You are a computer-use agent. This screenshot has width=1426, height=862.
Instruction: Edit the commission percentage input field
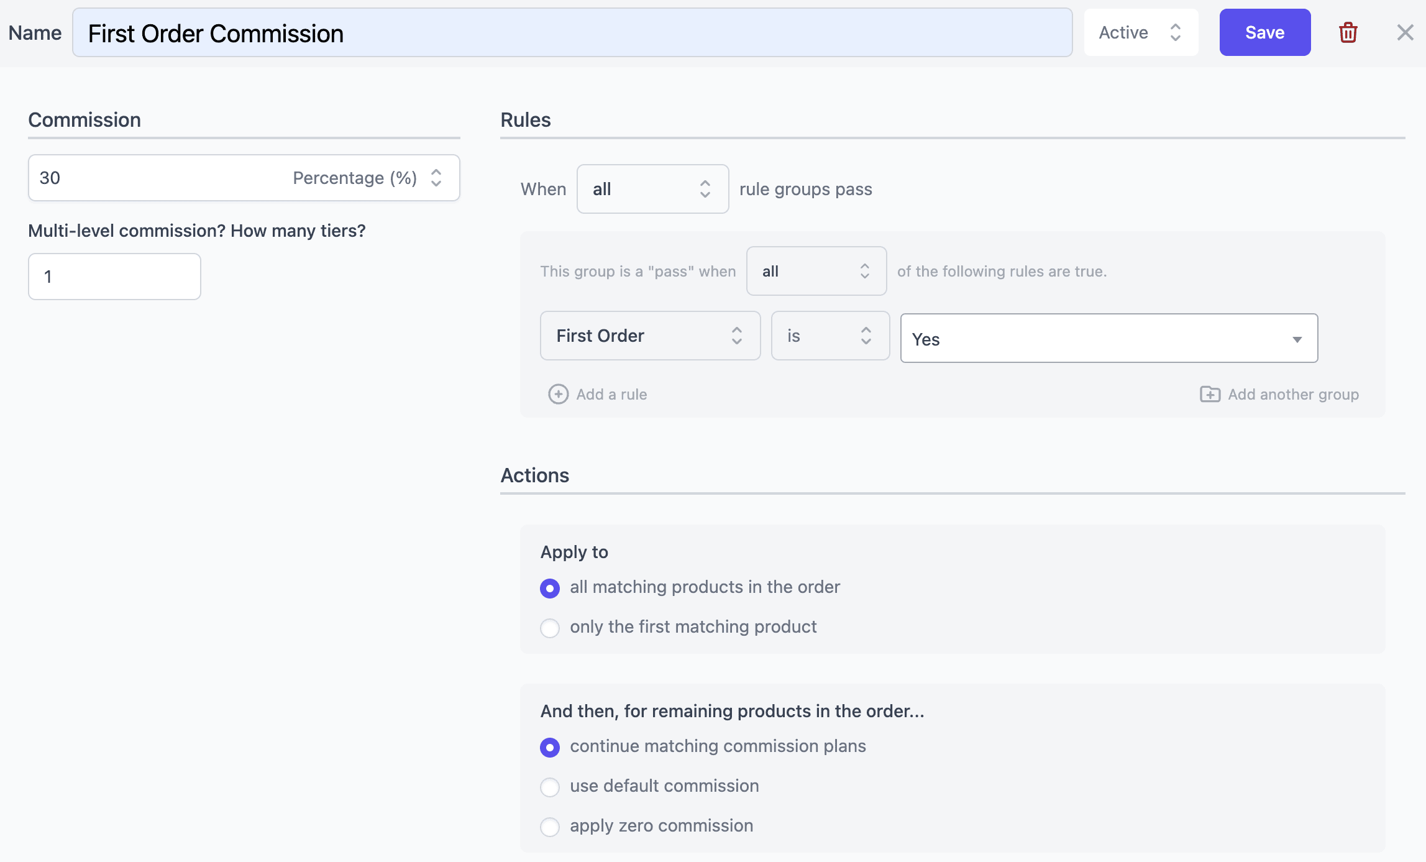[x=153, y=177]
